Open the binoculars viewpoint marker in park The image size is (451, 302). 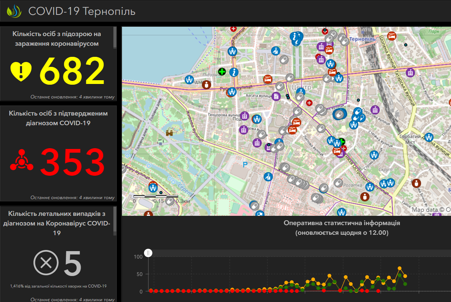pos(170,132)
